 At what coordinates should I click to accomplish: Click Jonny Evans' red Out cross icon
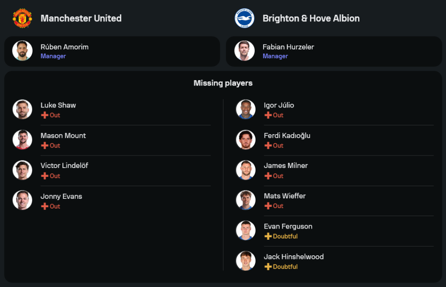click(x=45, y=206)
